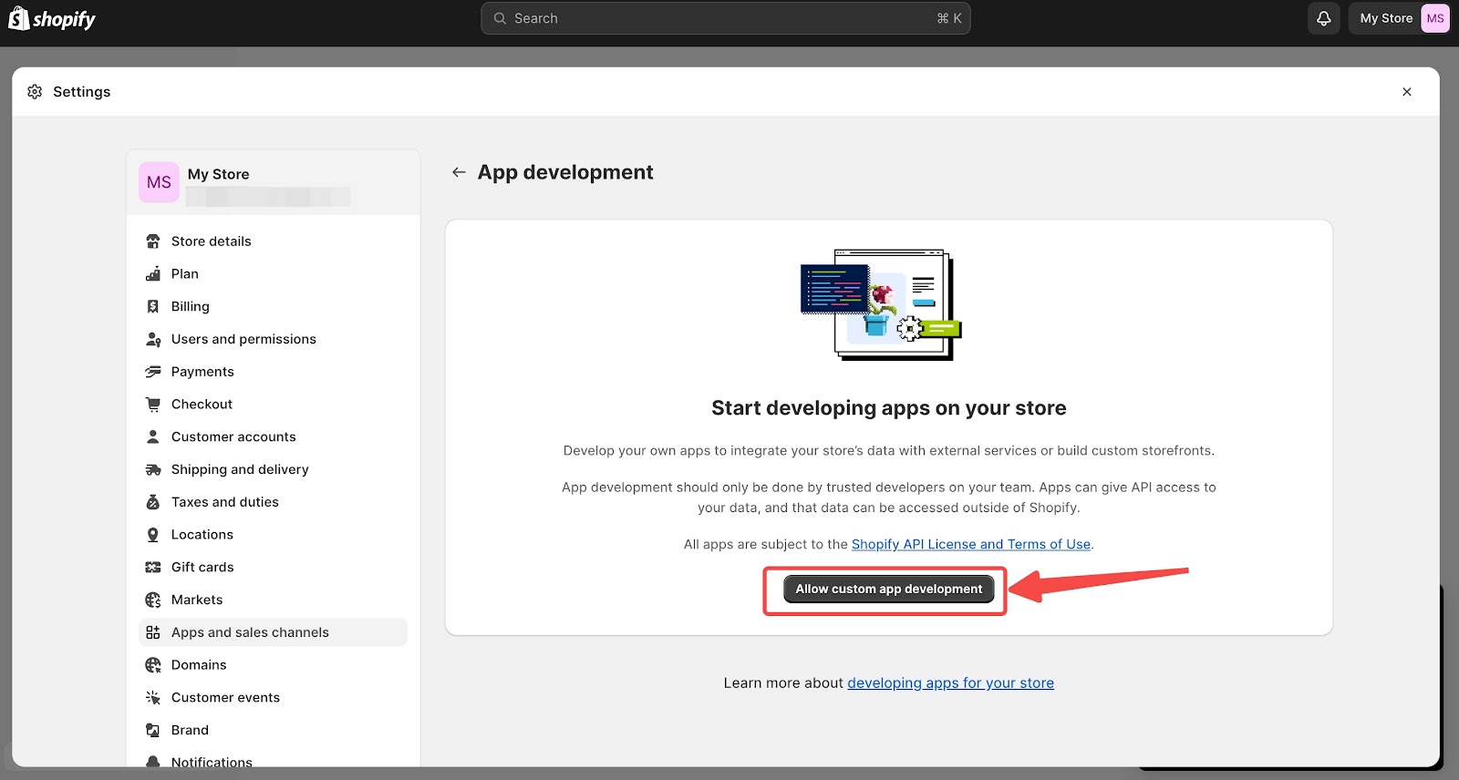Click the Checkout cart icon
Viewport: 1459px width, 780px height.
tap(153, 405)
